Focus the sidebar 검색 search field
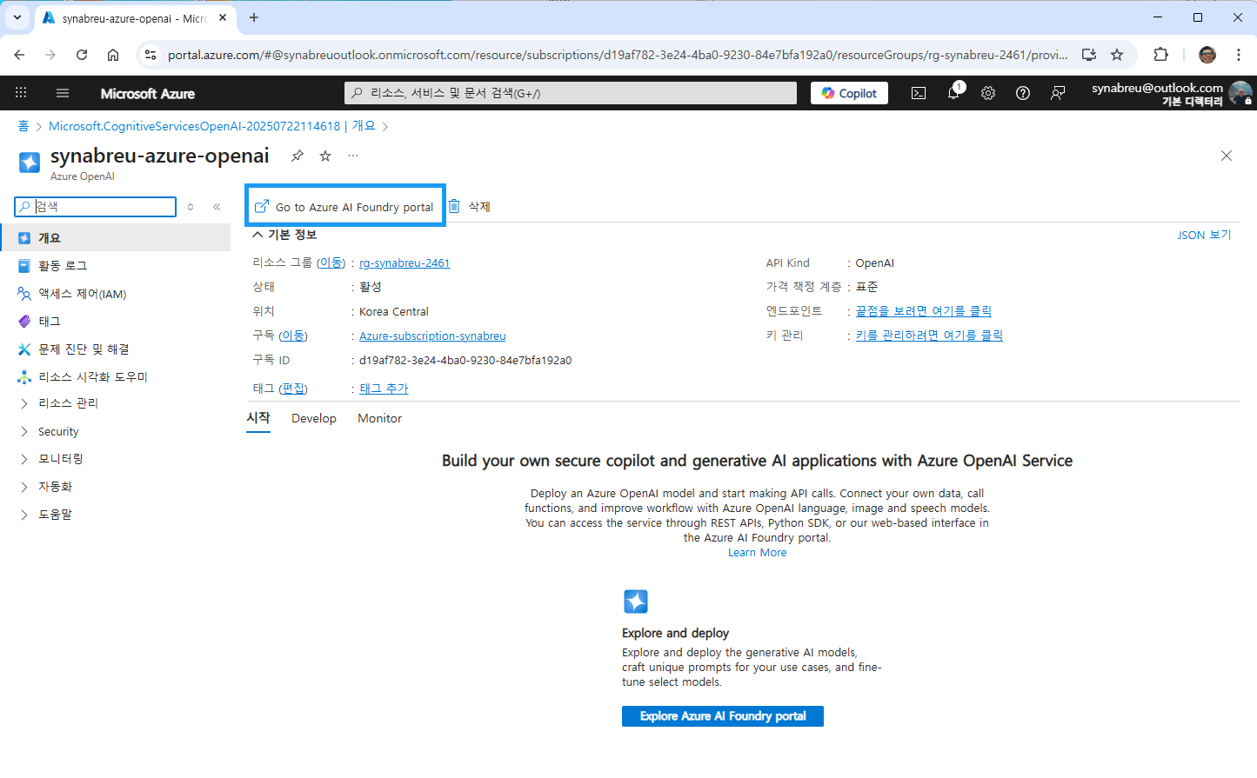This screenshot has height=778, width=1257. click(x=96, y=207)
